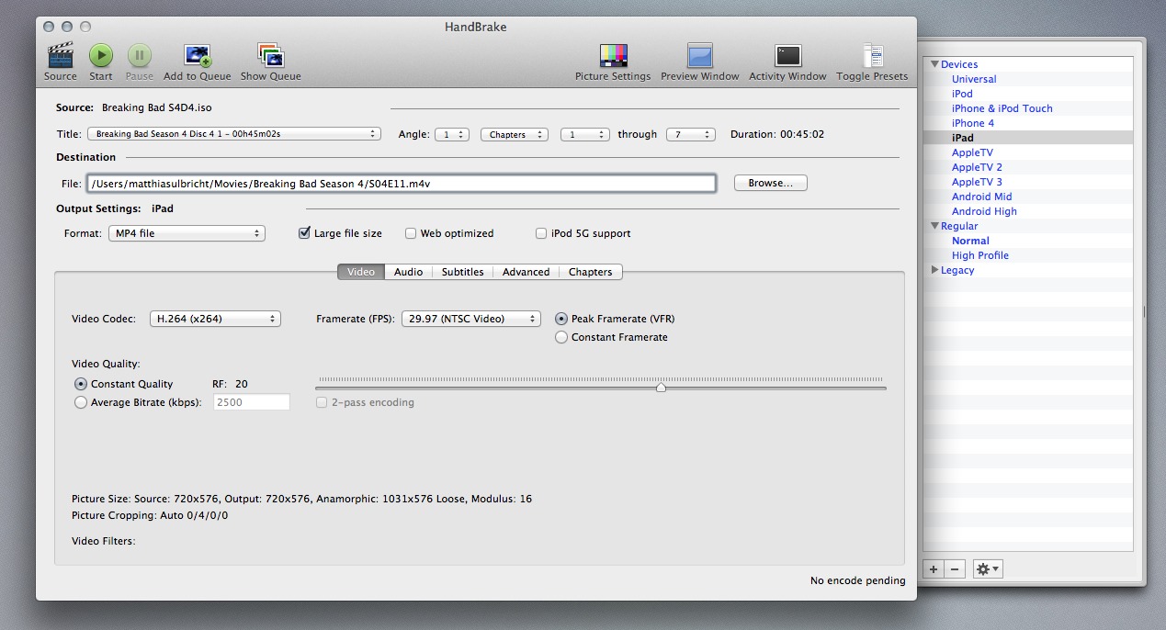Click the Average Bitrate 2500 field
Screen dimensions: 1166x630
click(252, 402)
